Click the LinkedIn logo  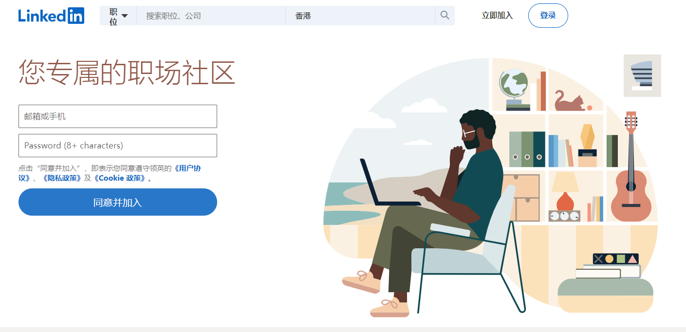point(51,16)
